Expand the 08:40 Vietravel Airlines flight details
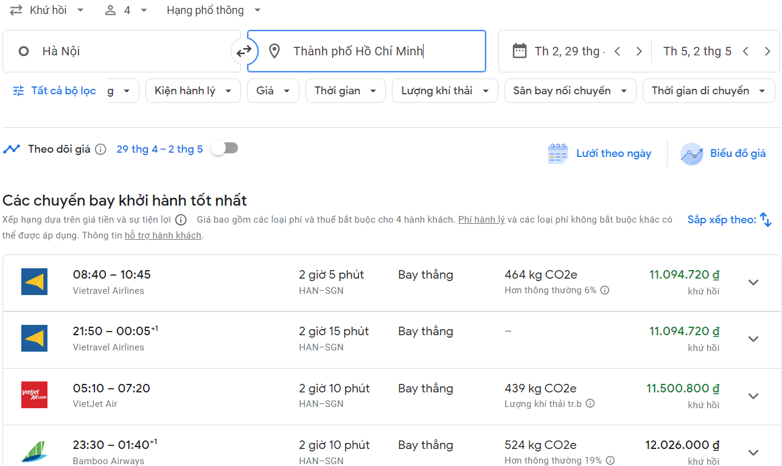782x466 pixels. tap(753, 282)
